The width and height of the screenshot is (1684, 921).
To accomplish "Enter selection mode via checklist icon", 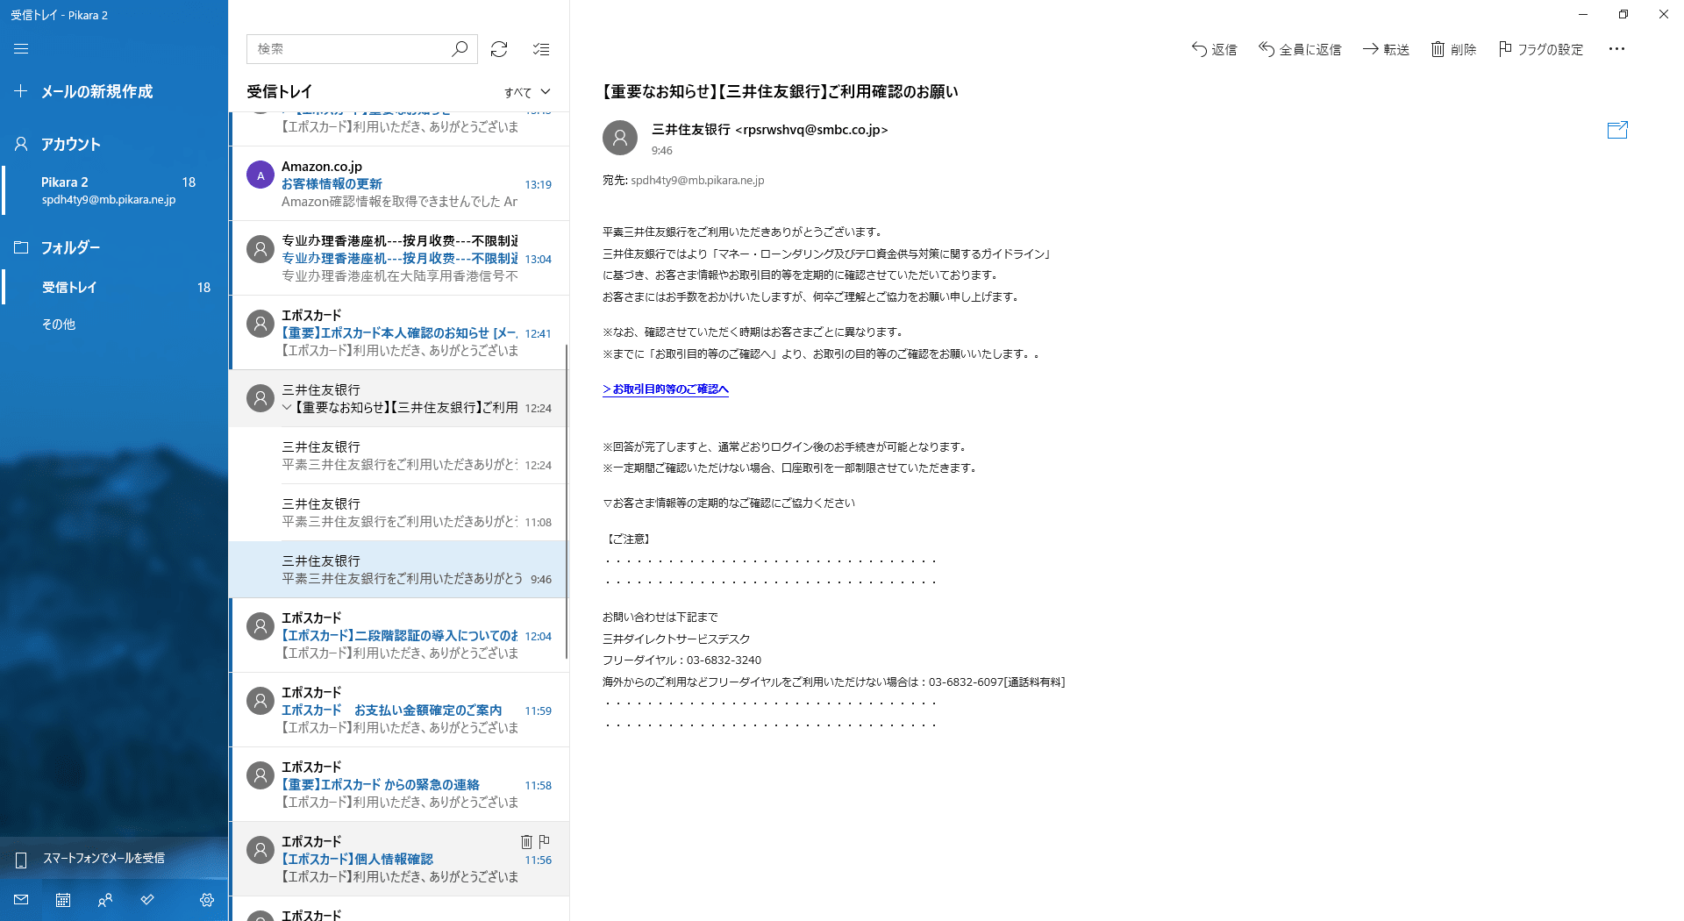I will [541, 49].
